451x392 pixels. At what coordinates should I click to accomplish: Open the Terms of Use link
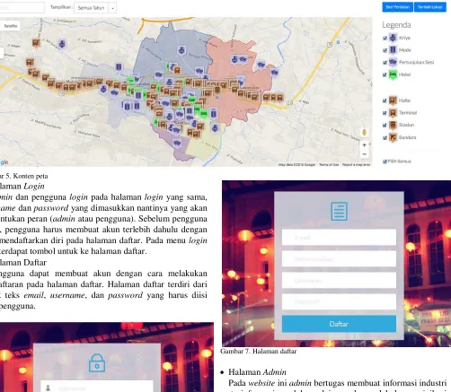329,164
